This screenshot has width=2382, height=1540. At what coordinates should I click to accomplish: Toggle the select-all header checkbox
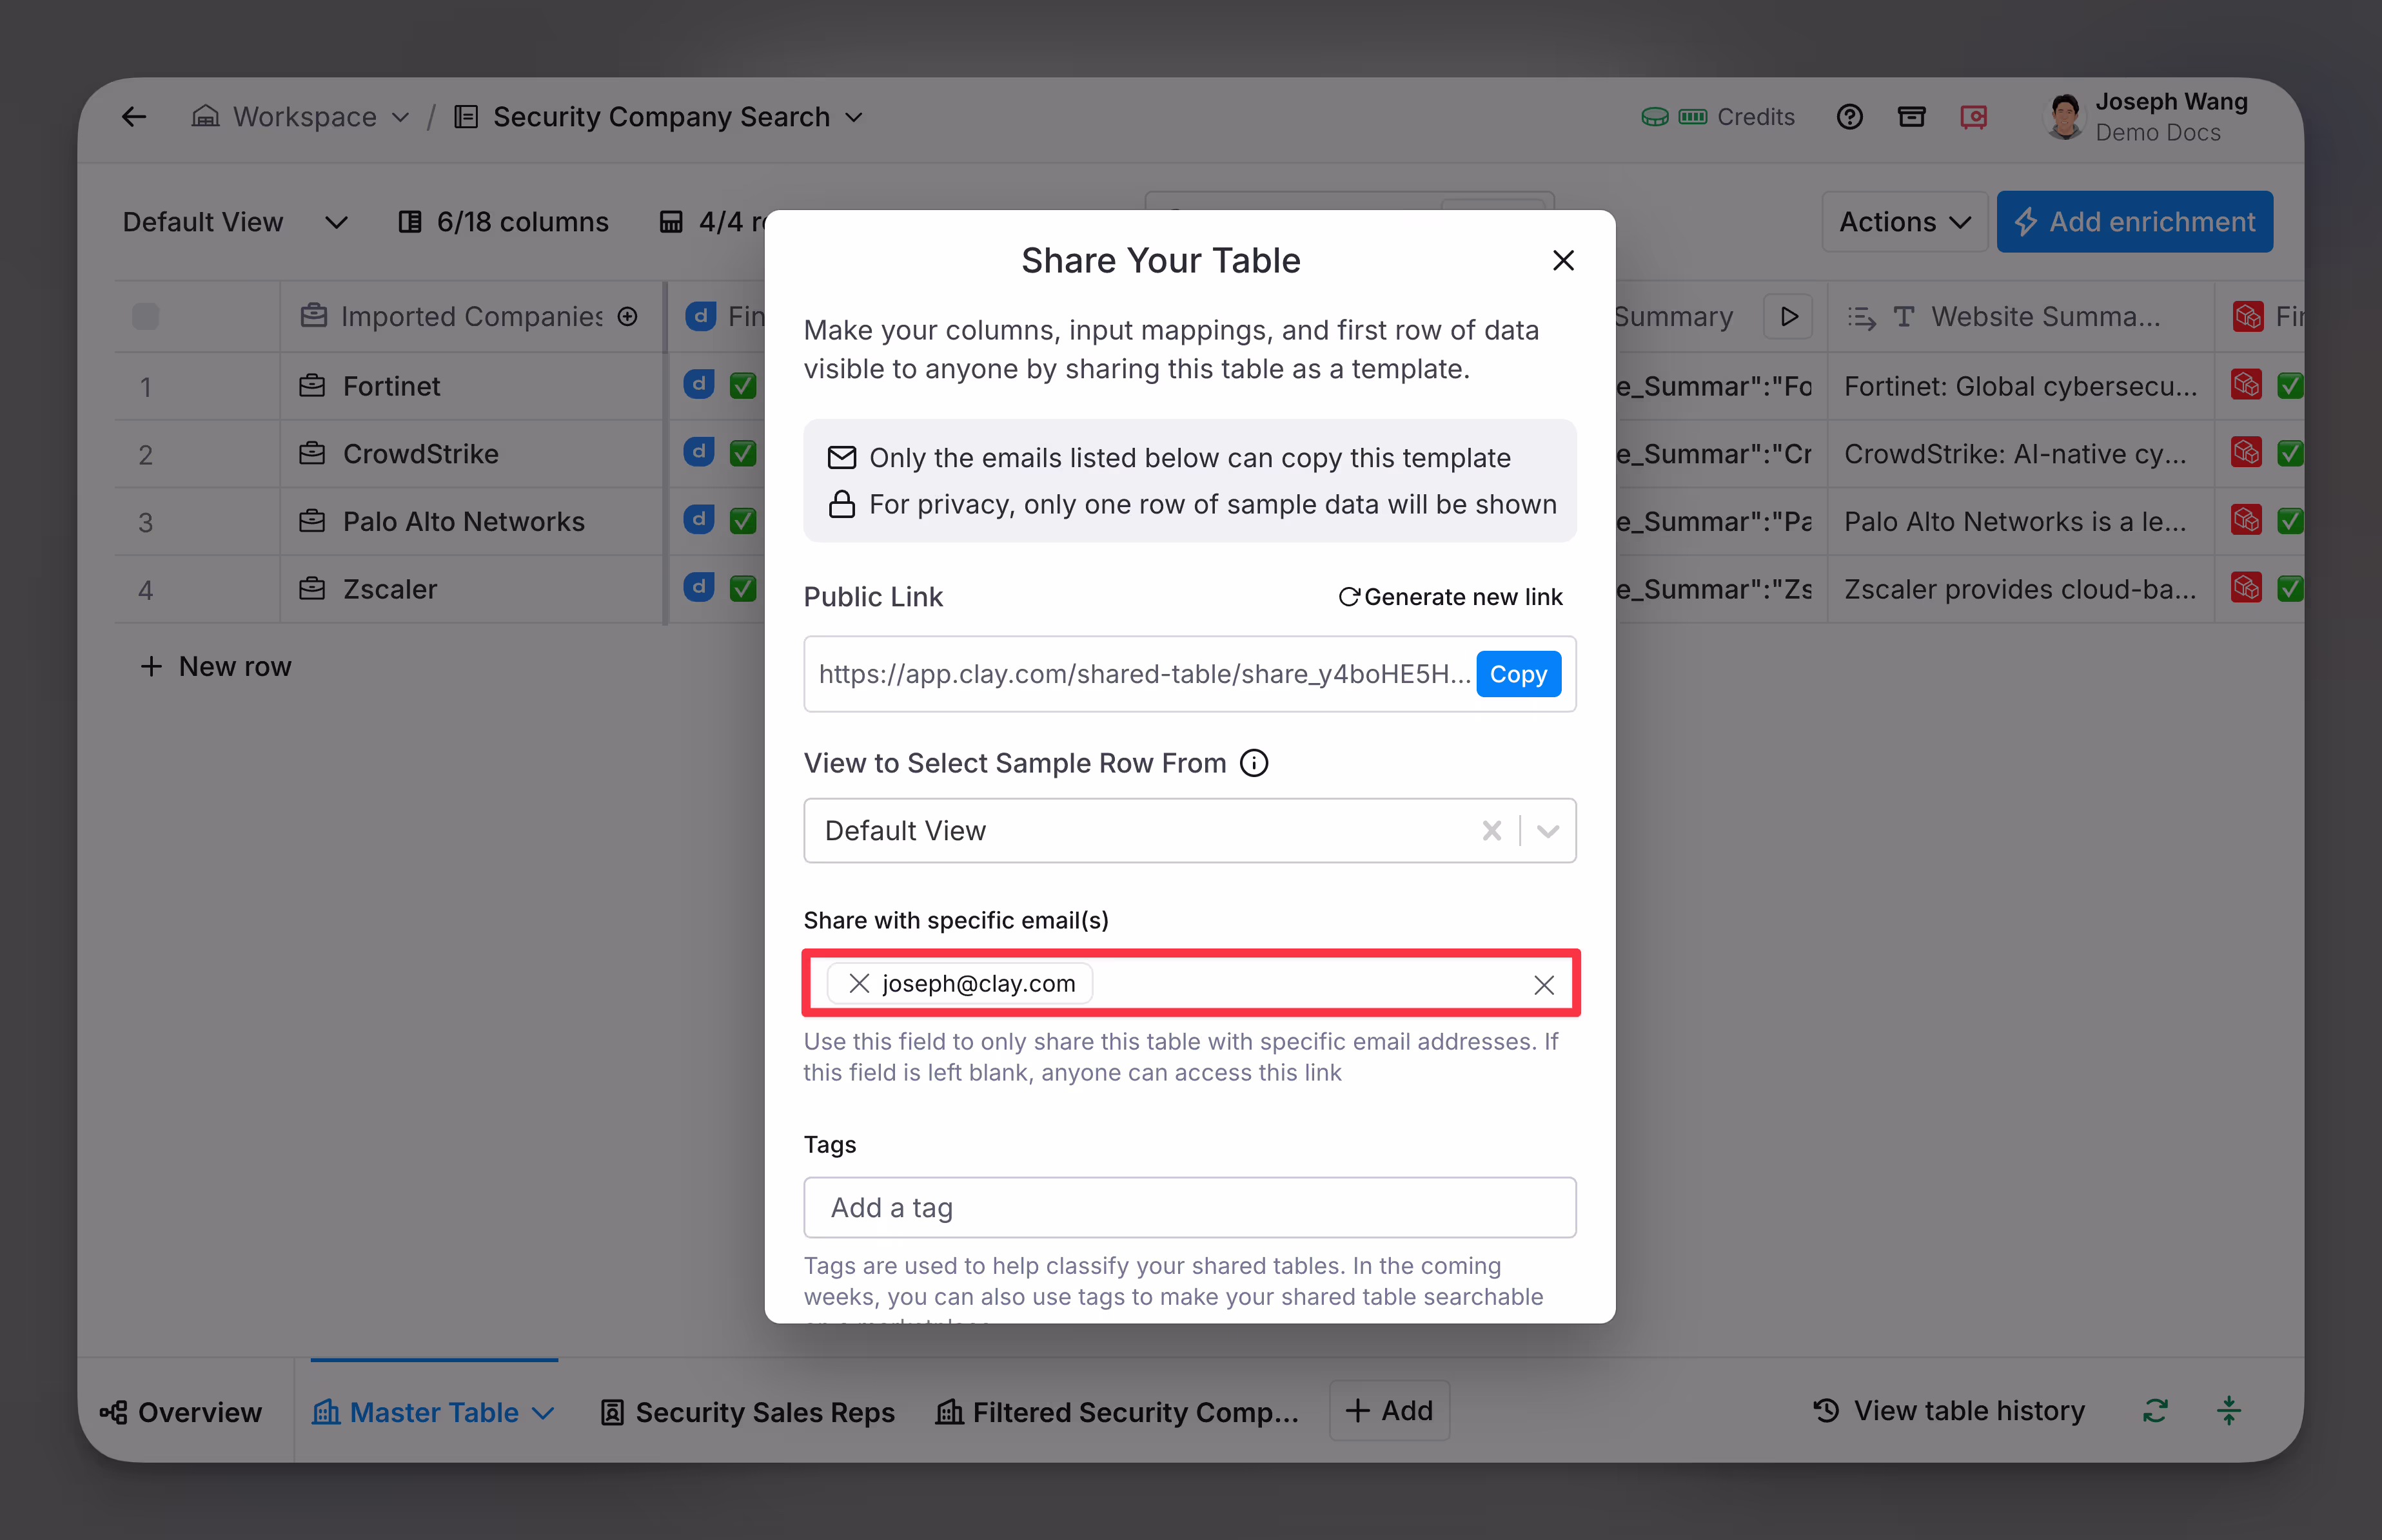pos(146,317)
